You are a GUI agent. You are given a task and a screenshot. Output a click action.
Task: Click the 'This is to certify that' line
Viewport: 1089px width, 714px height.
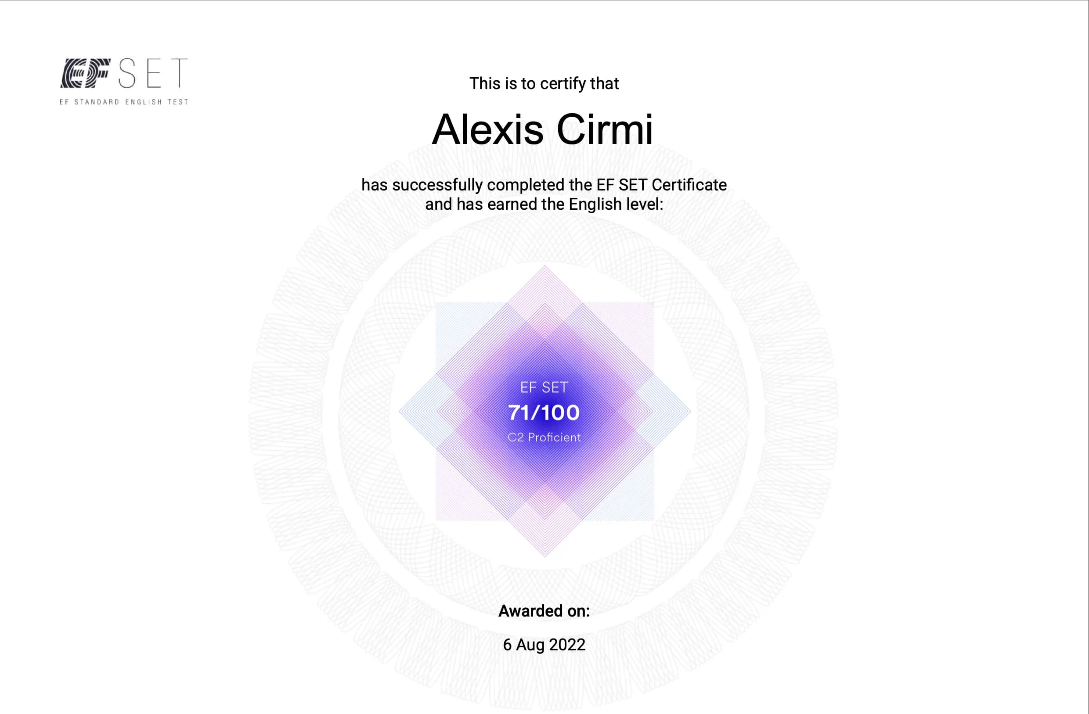(x=544, y=84)
